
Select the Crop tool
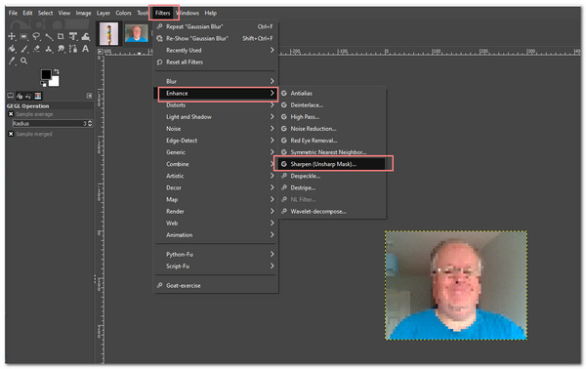[61, 36]
